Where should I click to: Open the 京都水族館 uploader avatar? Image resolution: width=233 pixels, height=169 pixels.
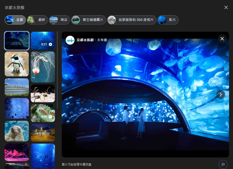[70, 40]
